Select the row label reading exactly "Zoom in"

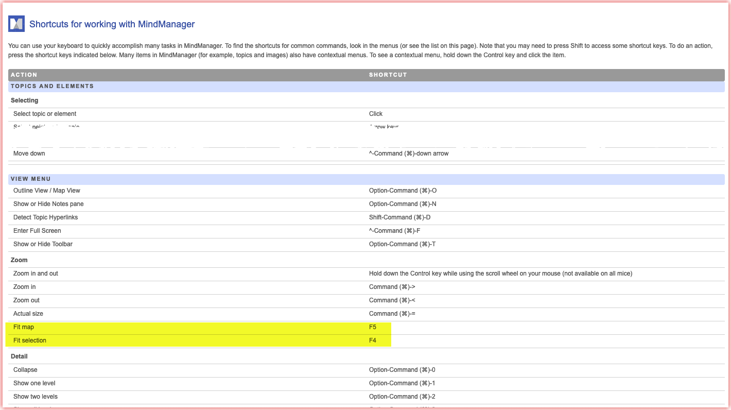coord(25,287)
